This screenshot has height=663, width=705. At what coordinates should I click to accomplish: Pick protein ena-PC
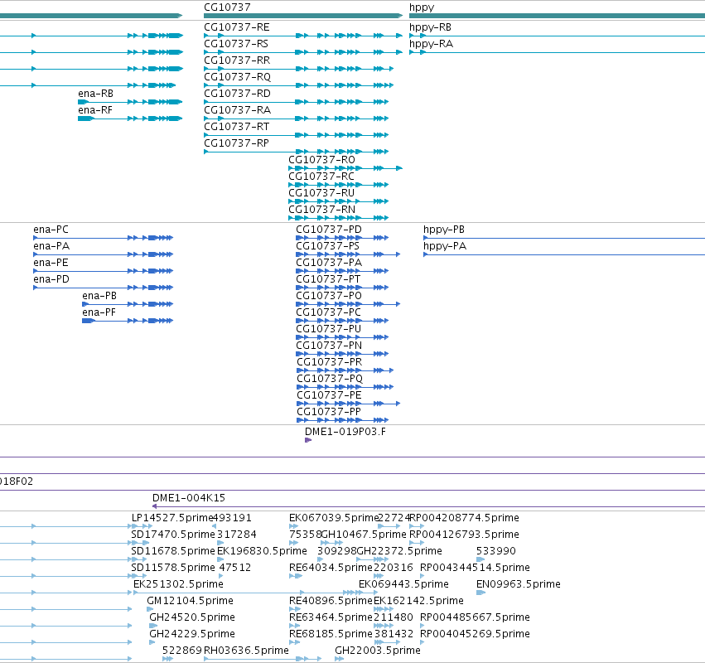51,230
